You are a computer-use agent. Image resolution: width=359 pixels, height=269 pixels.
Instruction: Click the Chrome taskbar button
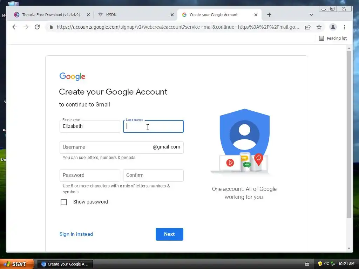pos(65,264)
